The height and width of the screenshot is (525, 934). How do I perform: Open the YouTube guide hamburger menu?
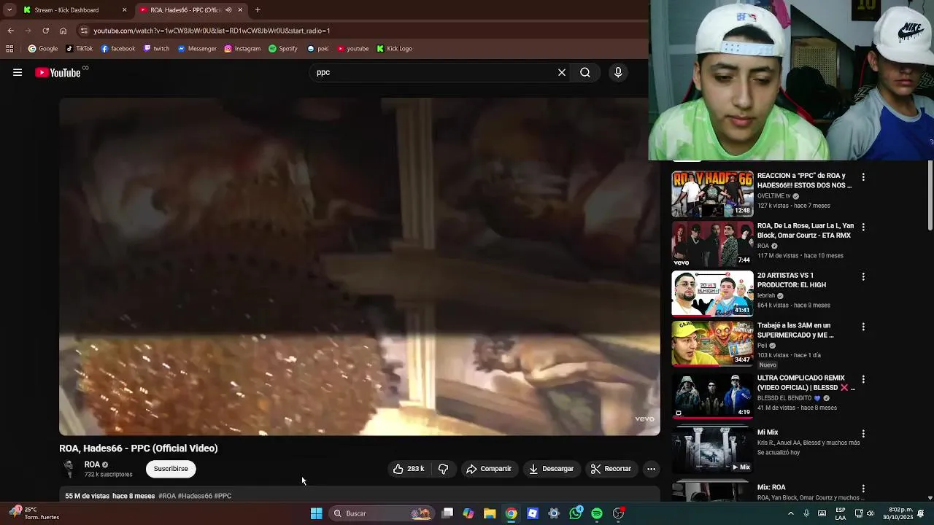click(18, 72)
